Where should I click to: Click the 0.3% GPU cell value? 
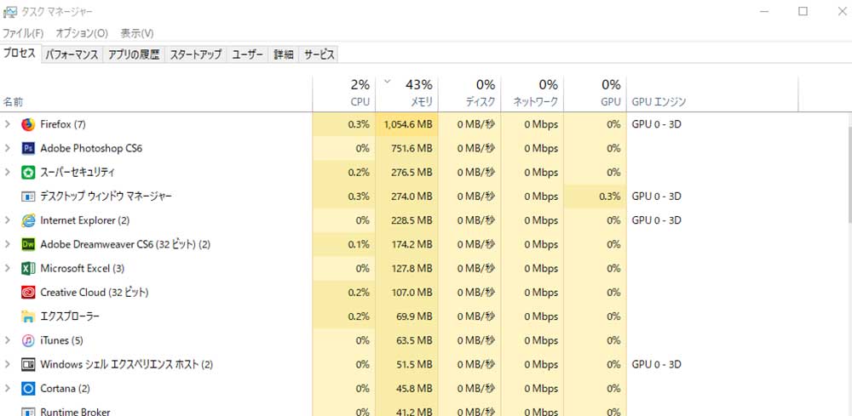coord(595,197)
